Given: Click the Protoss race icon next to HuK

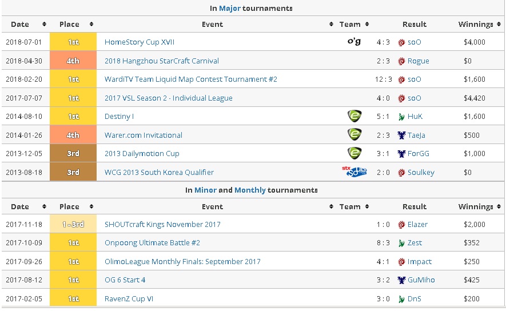Looking at the screenshot, I should tap(401, 117).
